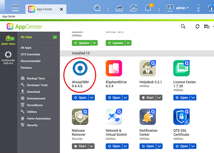Expand AhsayOBM Open button dropdown

[x=92, y=98]
